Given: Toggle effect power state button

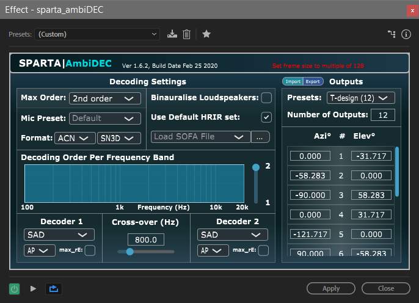Looking at the screenshot, I should point(15,289).
